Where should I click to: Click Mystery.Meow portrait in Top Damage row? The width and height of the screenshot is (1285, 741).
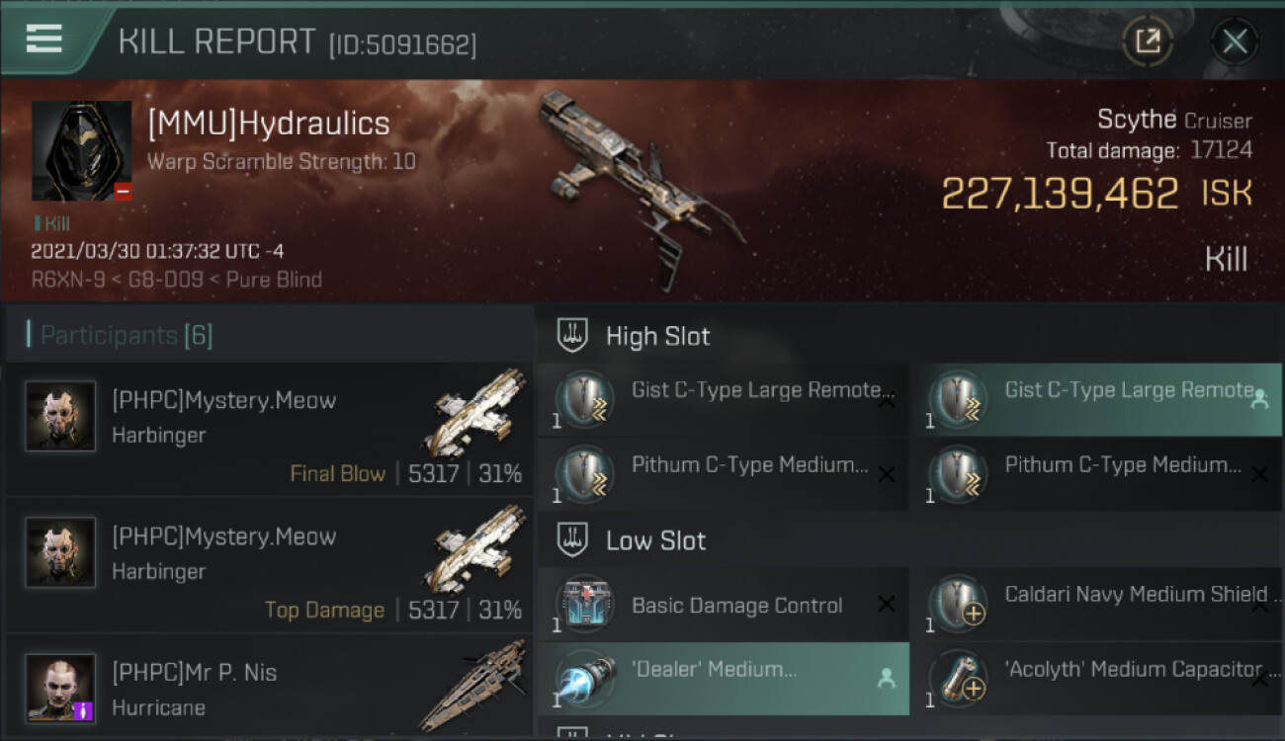(60, 551)
